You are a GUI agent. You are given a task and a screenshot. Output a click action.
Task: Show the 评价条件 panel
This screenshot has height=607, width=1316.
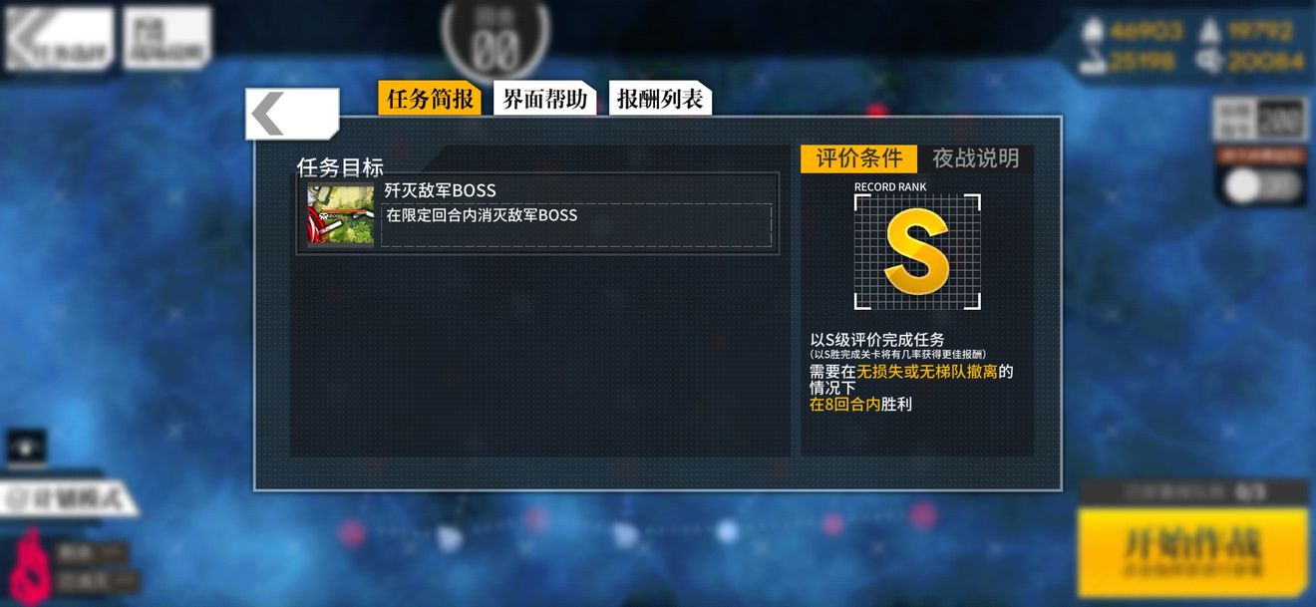pos(858,158)
